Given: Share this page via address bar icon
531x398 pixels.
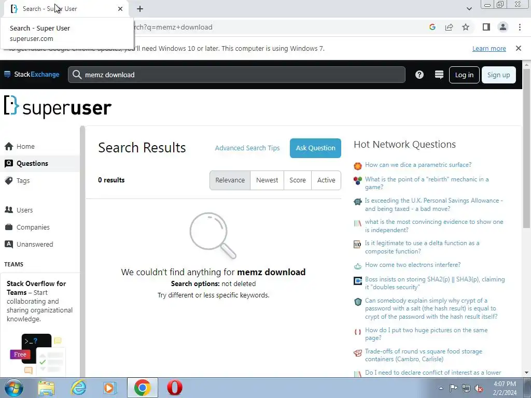Looking at the screenshot, I should [449, 27].
